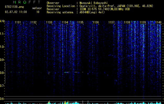Click the 1133 time marker

[x=49, y=22]
